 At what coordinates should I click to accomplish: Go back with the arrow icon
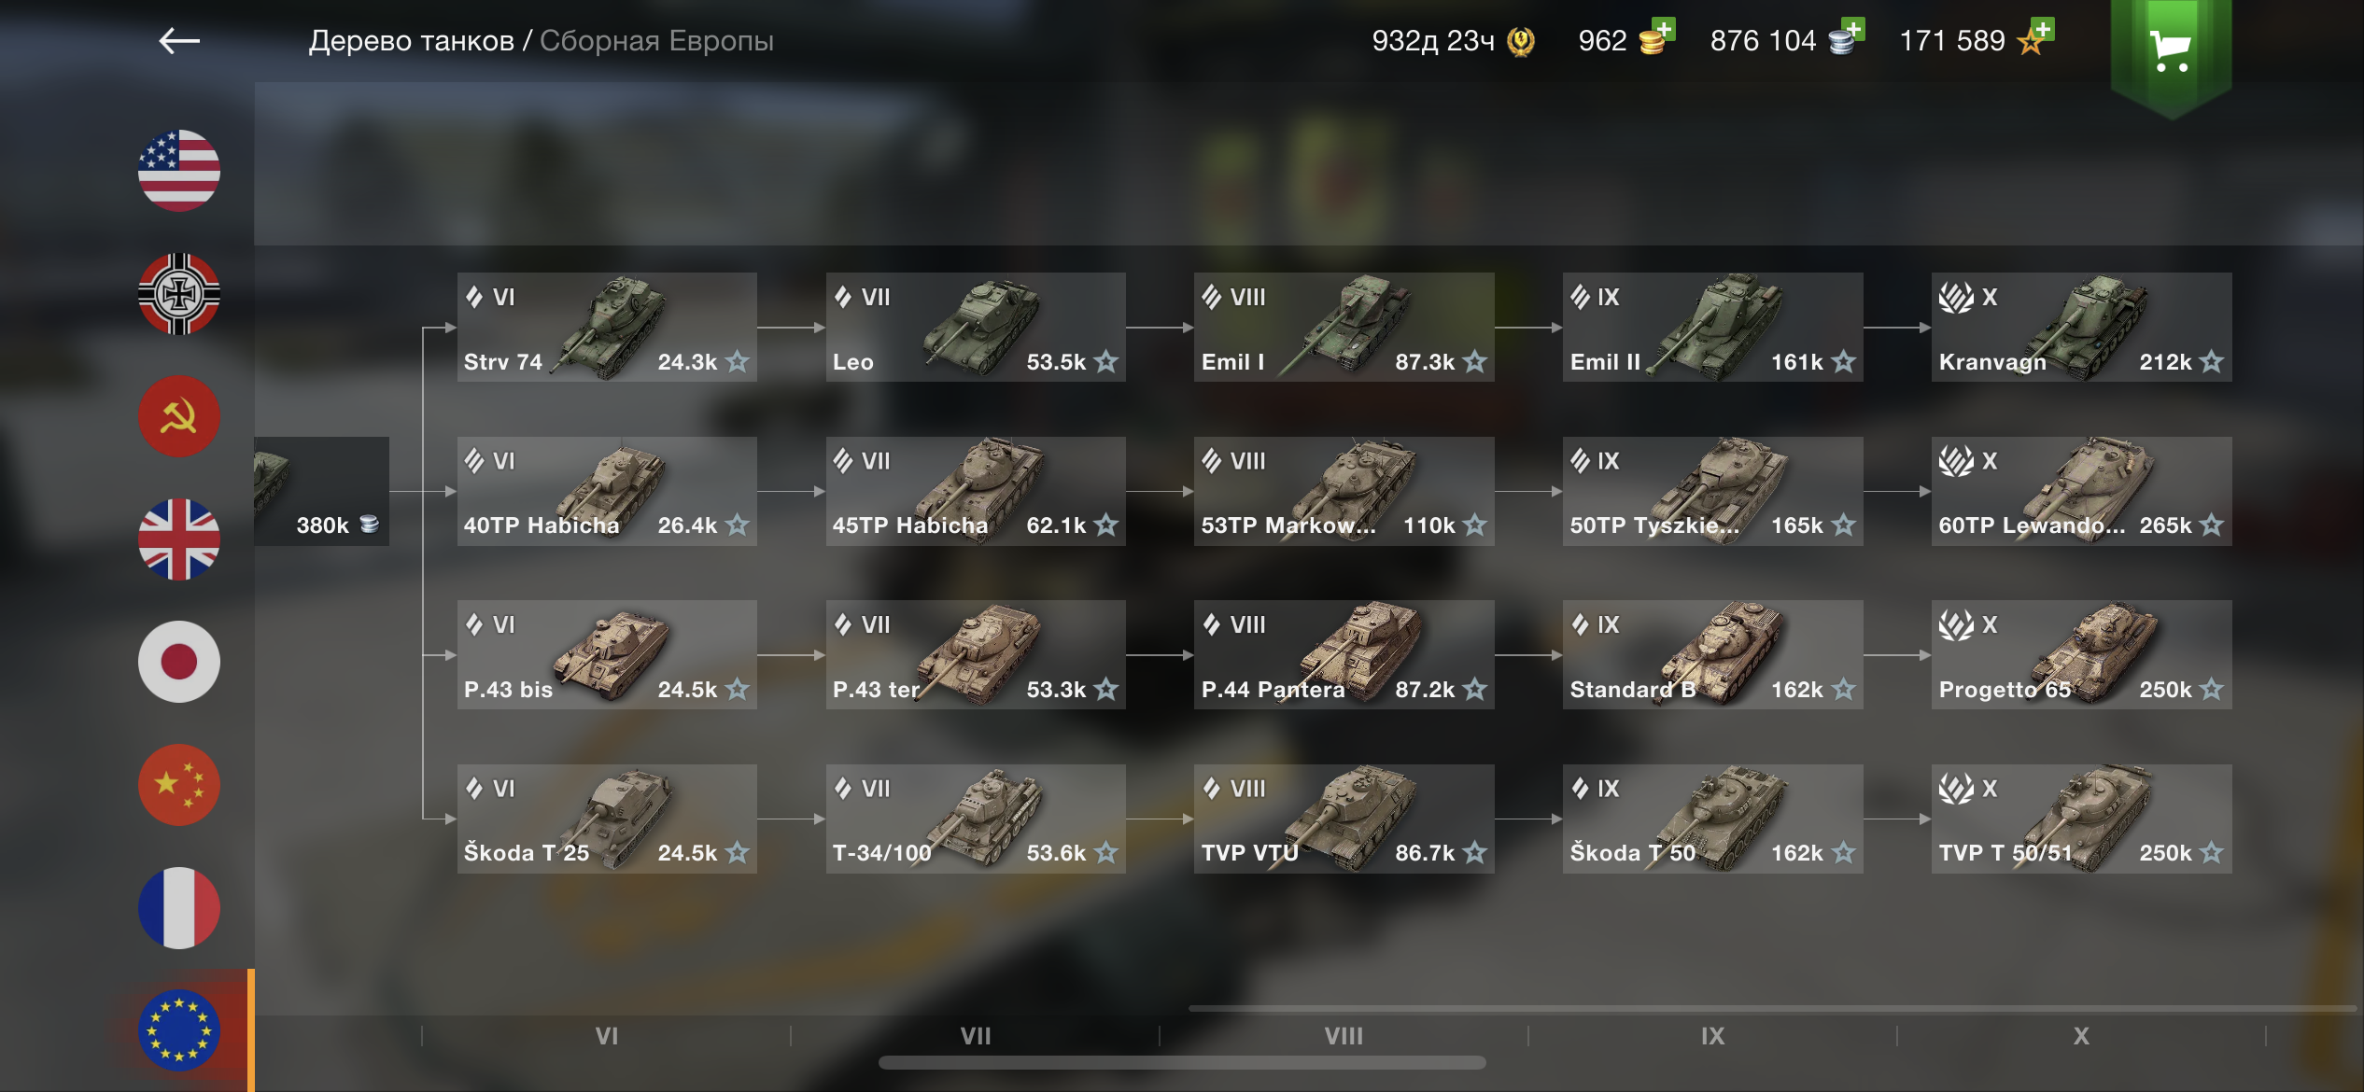coord(179,41)
